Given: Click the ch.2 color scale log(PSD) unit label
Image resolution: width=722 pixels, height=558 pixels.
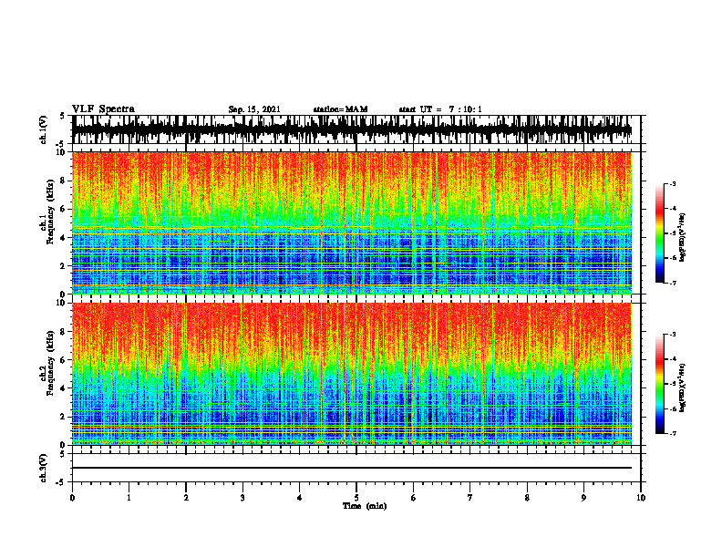Looking at the screenshot, I should [683, 387].
